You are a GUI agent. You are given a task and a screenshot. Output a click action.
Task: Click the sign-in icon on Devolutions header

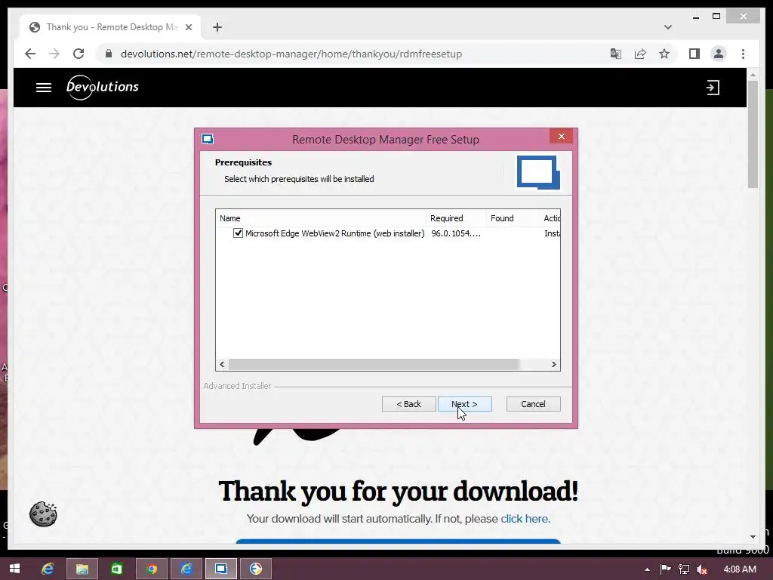click(x=713, y=88)
